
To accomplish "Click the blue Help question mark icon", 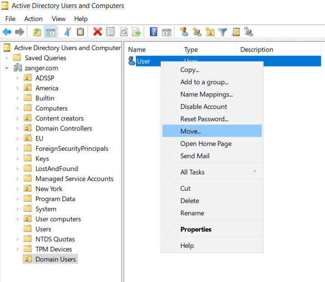I will pos(154,32).
